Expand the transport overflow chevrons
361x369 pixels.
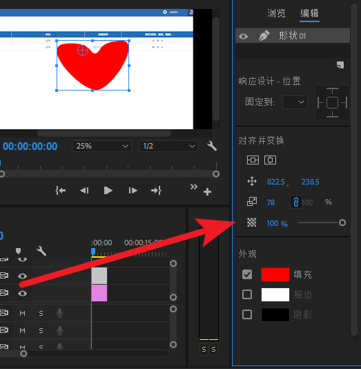click(x=194, y=187)
